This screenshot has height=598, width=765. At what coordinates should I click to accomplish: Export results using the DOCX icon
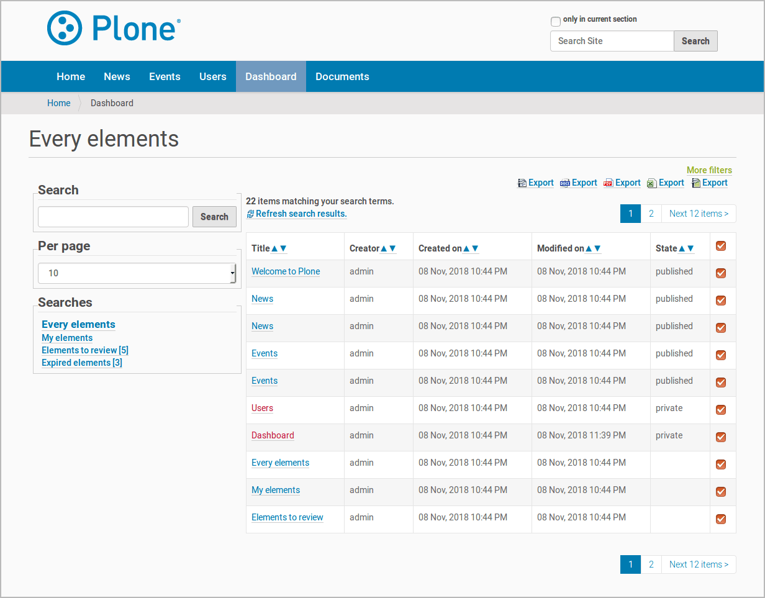click(565, 183)
